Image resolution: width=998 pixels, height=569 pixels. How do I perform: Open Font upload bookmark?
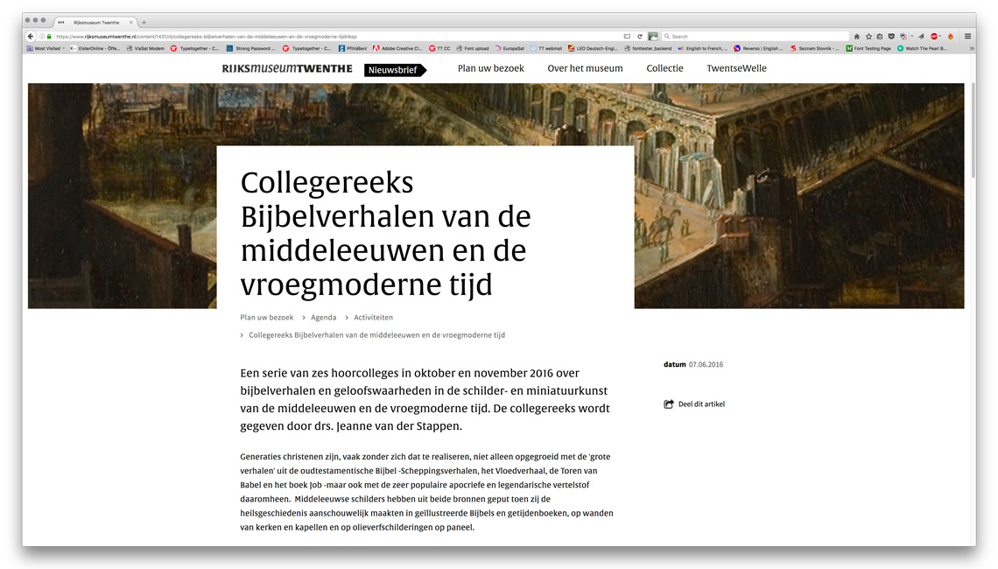tap(473, 48)
